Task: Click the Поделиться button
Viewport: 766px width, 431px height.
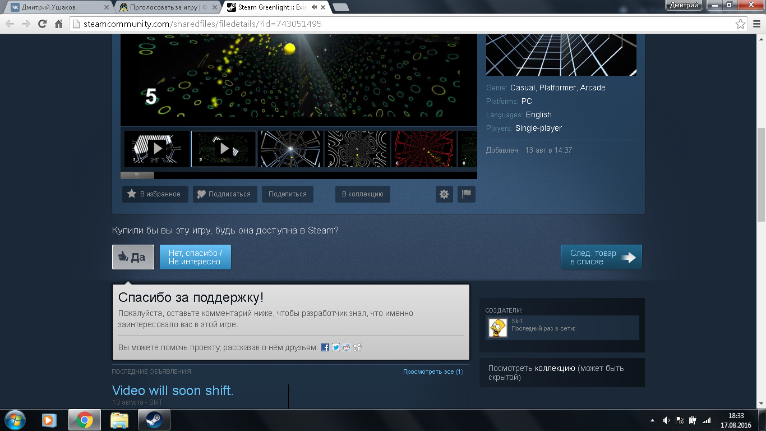Action: (288, 194)
